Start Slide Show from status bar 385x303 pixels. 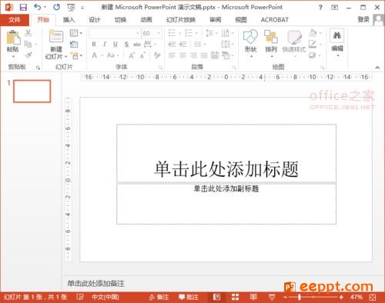pyautogui.click(x=272, y=297)
